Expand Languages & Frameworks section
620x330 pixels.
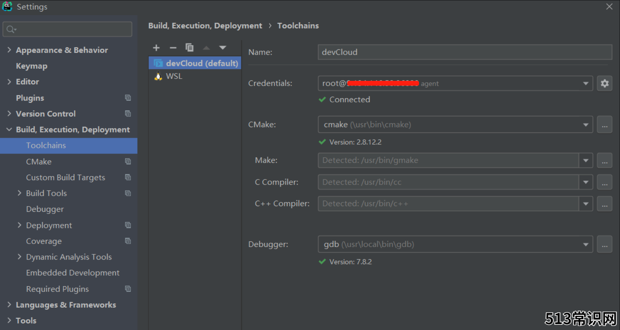[x=9, y=304]
